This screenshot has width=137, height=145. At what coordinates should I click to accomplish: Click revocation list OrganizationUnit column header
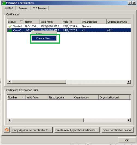click(114, 97)
